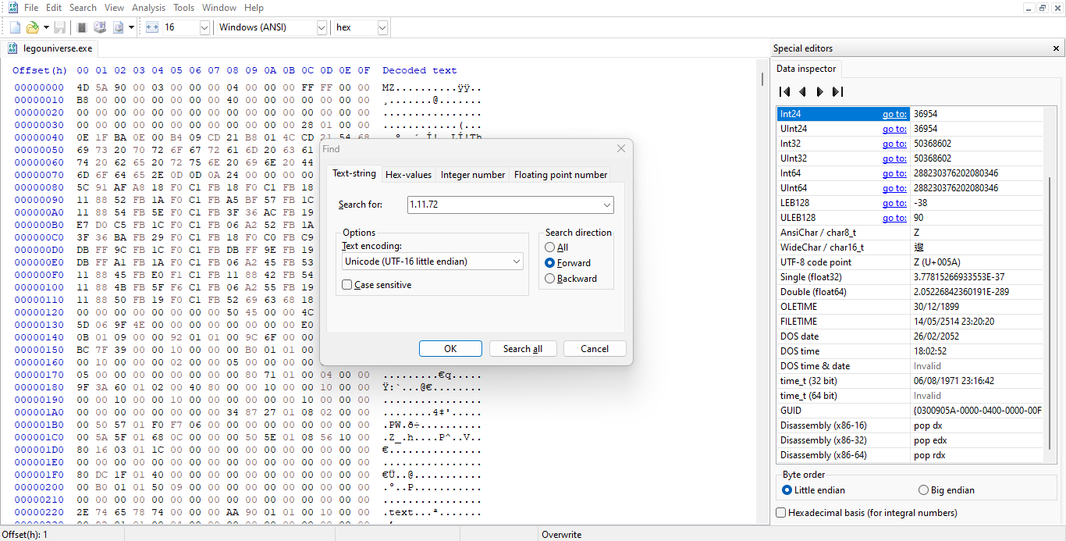This screenshot has height=541, width=1066.
Task: Click 'go to:' link for Int24
Action: pyautogui.click(x=894, y=114)
